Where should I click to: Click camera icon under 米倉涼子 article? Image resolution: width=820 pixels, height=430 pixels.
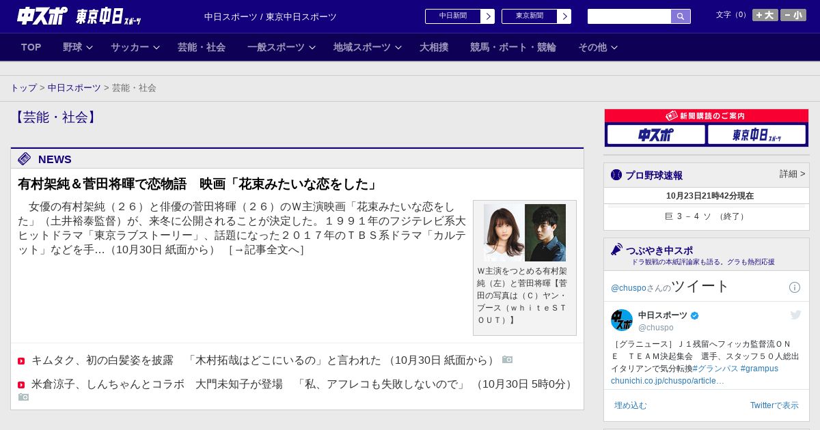click(x=23, y=397)
